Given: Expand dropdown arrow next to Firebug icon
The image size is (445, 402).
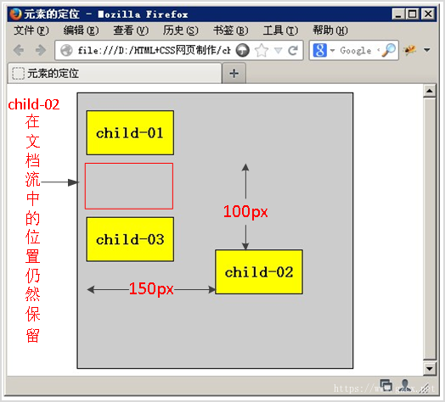Looking at the screenshot, I should tap(427, 50).
